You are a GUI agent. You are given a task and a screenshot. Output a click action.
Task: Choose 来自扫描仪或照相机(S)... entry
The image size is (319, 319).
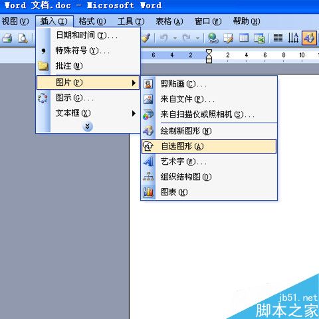click(x=209, y=114)
